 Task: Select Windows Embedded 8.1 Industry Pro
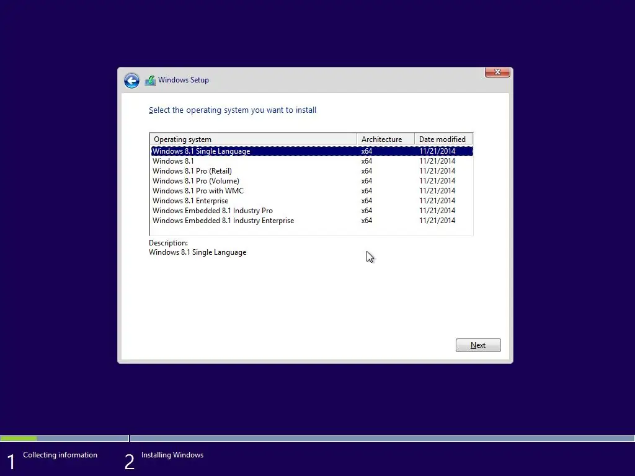[x=213, y=210]
